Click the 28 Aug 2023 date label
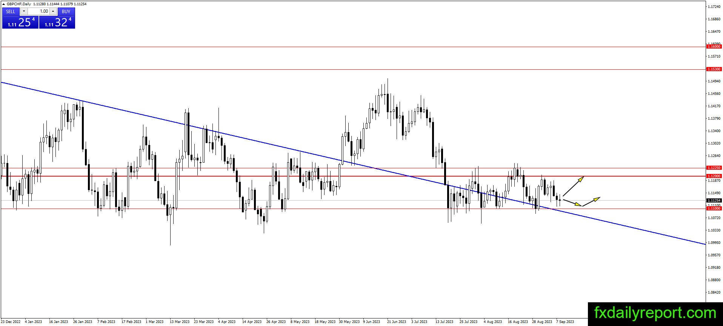 point(542,322)
